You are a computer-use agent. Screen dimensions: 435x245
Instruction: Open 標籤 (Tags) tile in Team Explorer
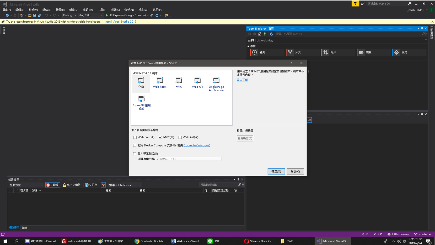374,52
